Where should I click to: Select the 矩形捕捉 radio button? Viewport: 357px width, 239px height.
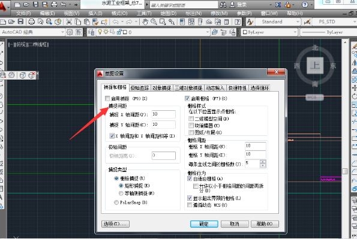pyautogui.click(x=121, y=186)
